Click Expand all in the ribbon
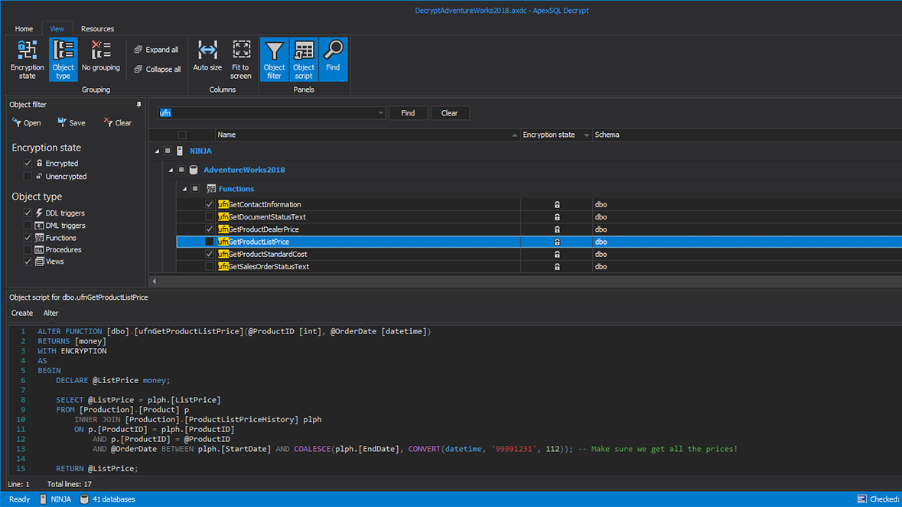The image size is (902, 507). click(157, 50)
